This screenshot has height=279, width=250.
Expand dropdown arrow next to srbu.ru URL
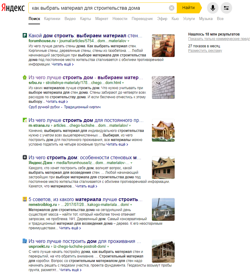coord(123,83)
